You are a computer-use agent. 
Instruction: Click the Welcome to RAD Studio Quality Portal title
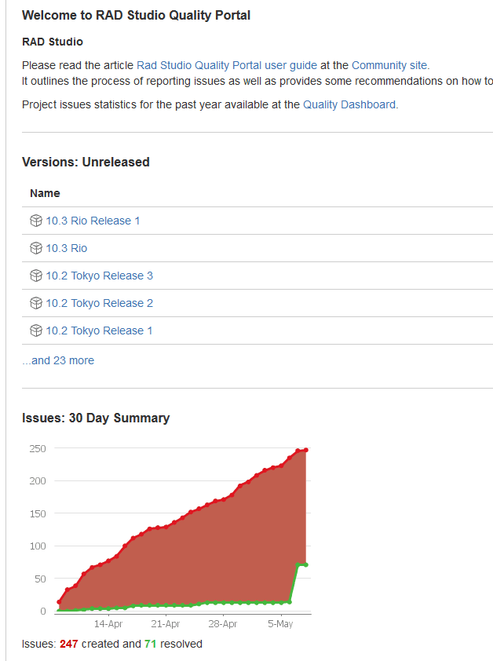(137, 16)
